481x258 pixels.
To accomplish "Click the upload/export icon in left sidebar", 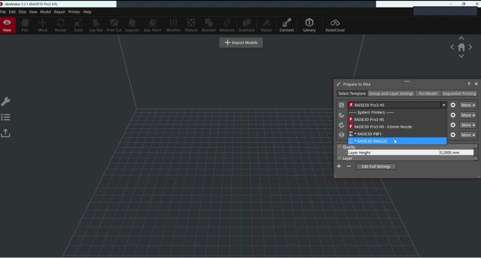I will (6, 133).
